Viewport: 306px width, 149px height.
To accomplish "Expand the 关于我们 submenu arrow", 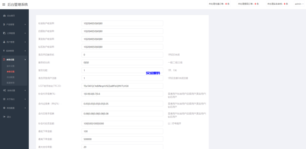I will 25,99.
